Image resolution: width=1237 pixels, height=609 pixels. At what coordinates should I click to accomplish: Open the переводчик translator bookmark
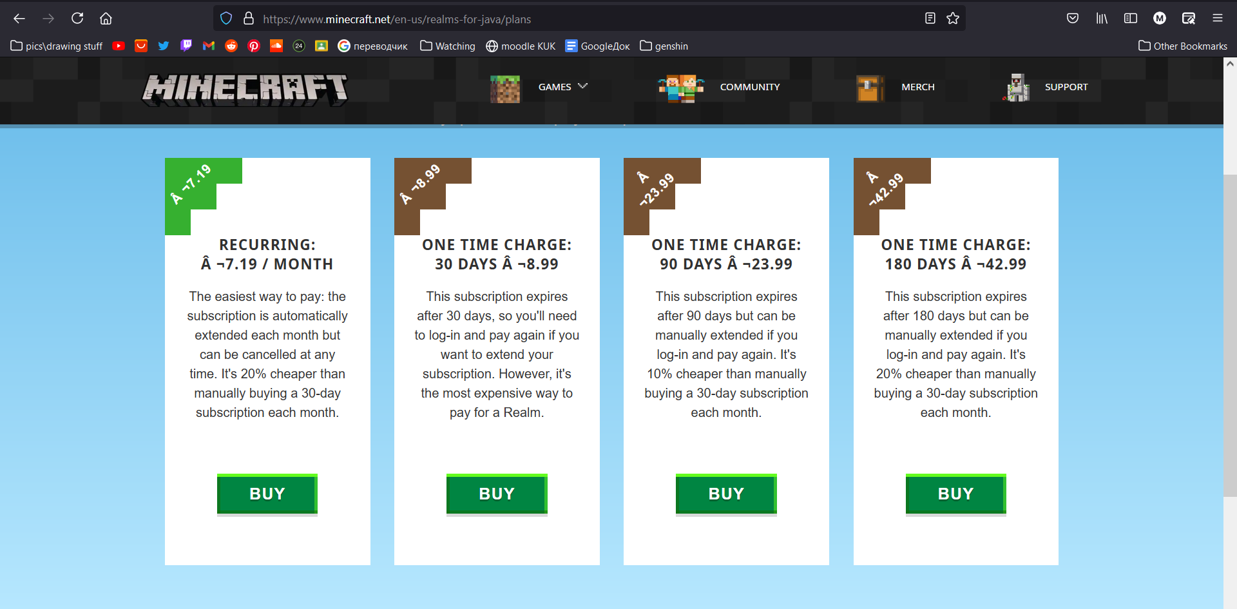(x=373, y=46)
